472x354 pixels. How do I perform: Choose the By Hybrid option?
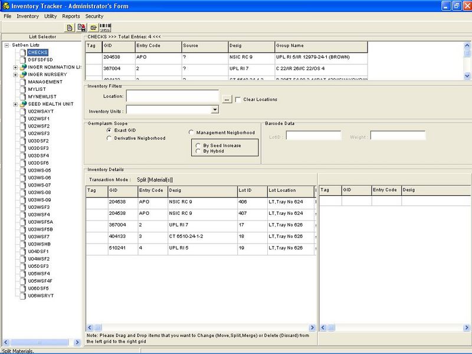pyautogui.click(x=198, y=151)
